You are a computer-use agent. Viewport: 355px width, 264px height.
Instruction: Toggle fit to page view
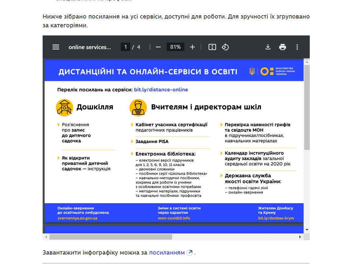(212, 47)
